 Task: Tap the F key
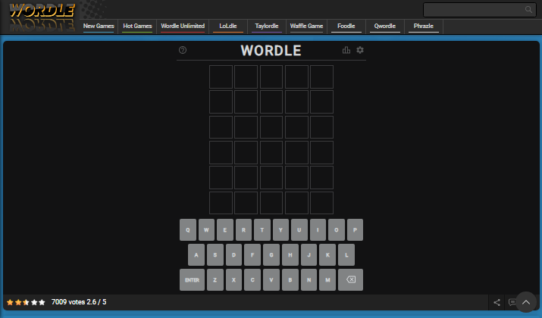[x=252, y=255]
